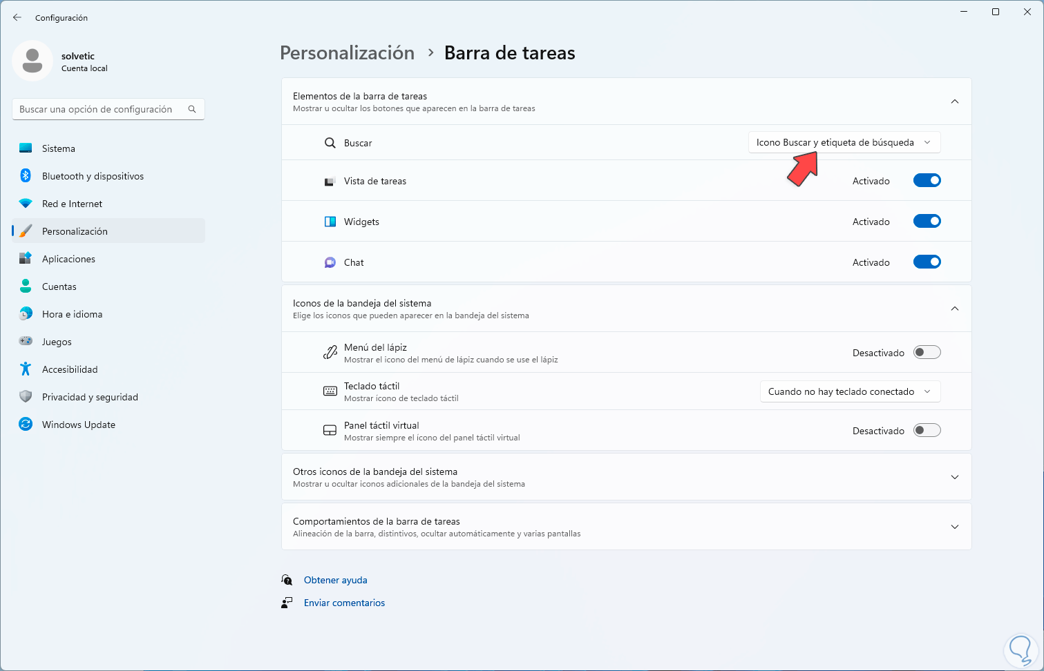Turn on the Panel táctil virtual switch
The height and width of the screenshot is (671, 1044).
[927, 431]
